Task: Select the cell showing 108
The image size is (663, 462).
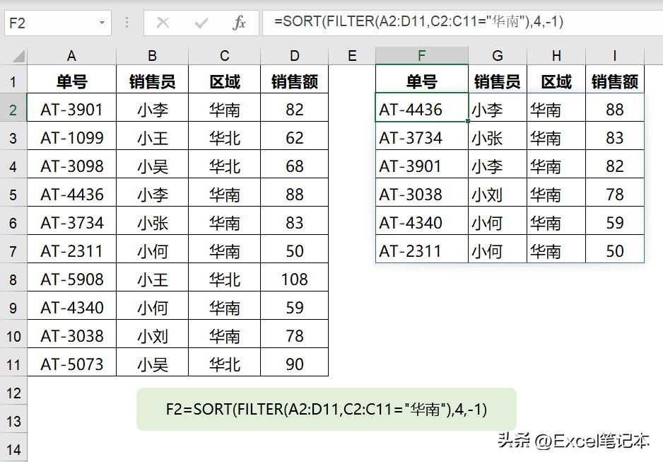Action: [294, 278]
